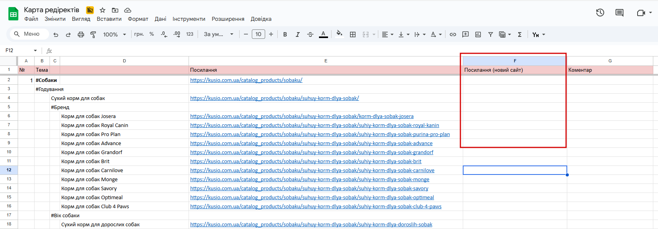Edit font size field
Screen dimensions: 658x229
258,34
